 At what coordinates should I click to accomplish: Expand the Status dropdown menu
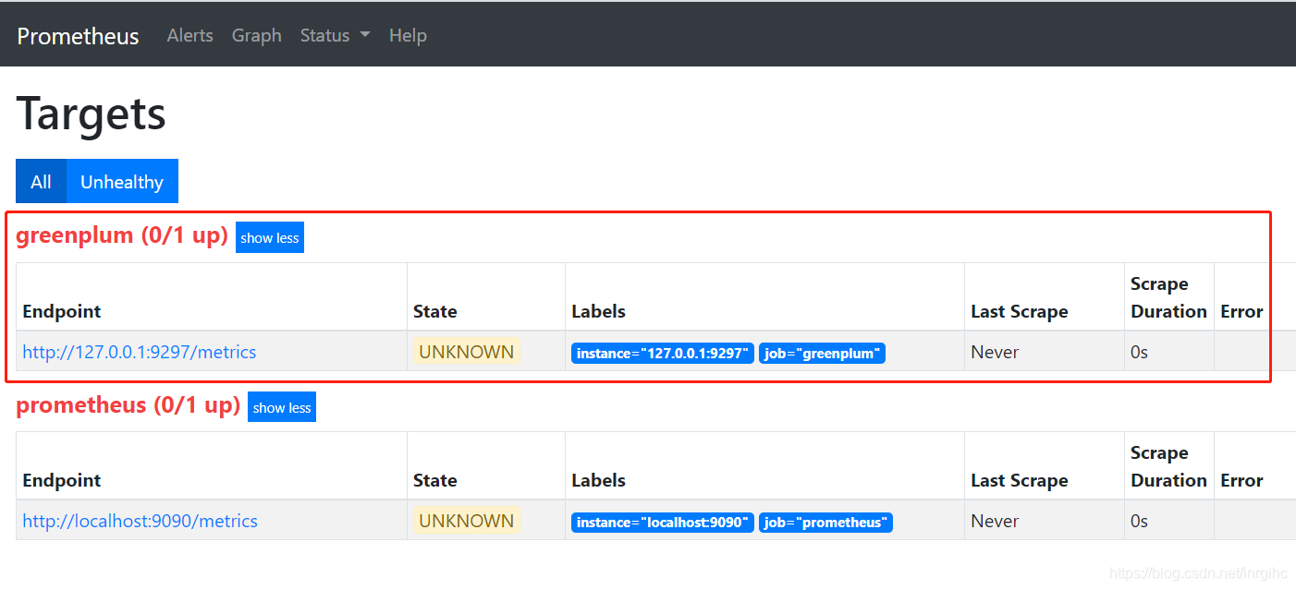335,35
